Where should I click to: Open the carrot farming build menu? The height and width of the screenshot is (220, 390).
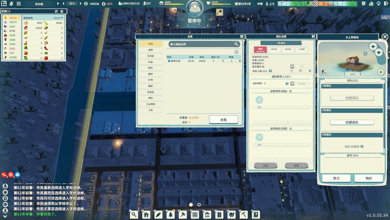(159, 215)
